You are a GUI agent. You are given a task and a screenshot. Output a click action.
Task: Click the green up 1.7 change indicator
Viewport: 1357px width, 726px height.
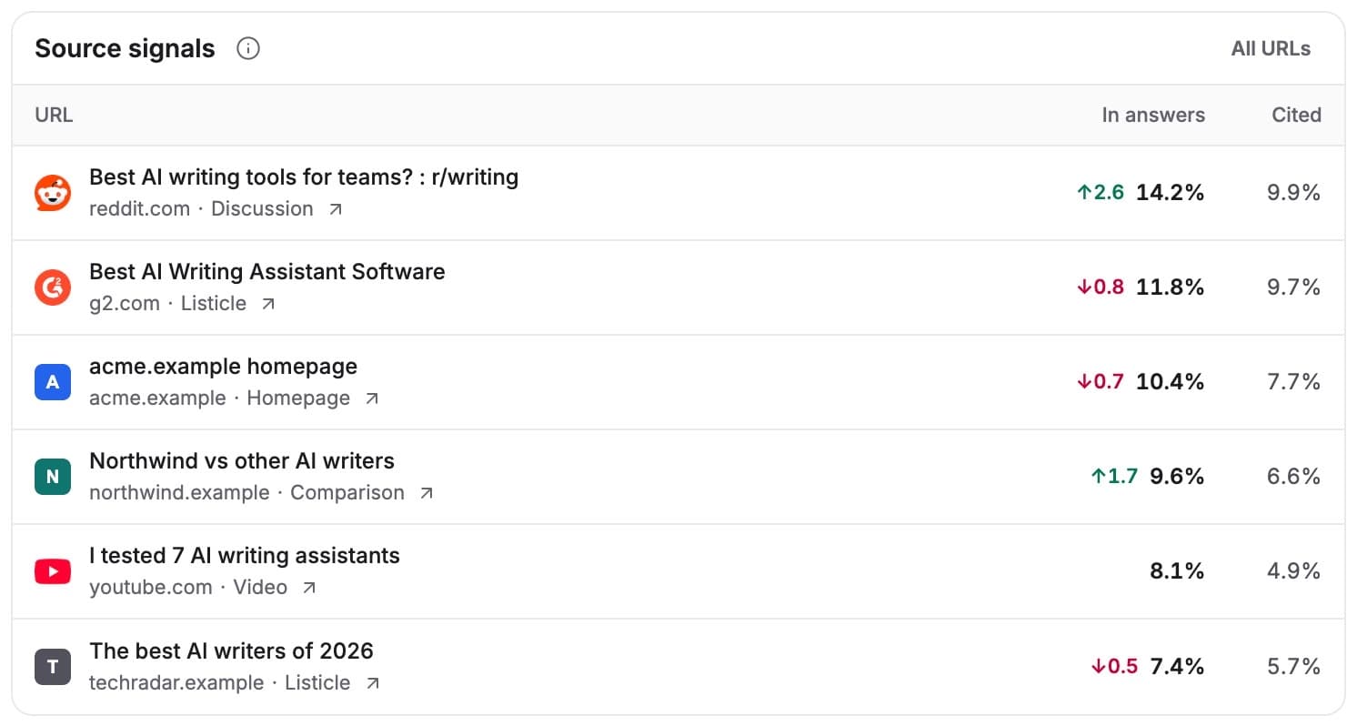point(1114,477)
